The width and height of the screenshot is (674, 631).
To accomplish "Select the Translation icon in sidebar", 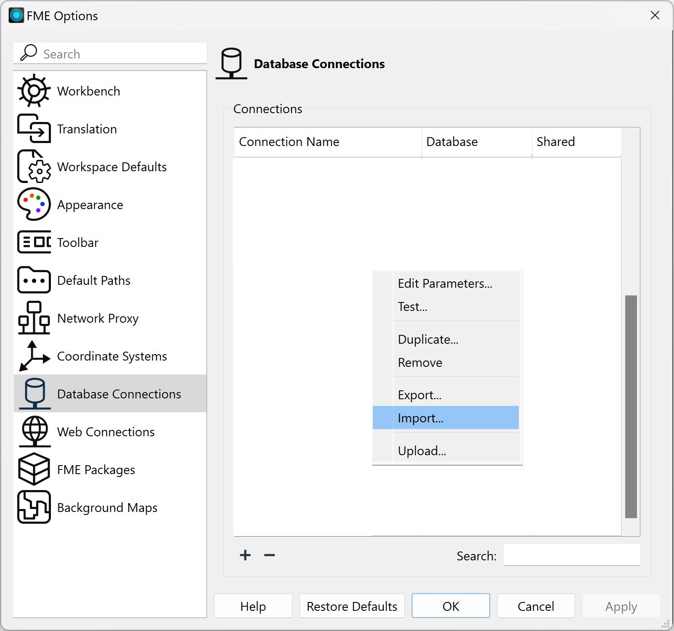I will (x=34, y=129).
